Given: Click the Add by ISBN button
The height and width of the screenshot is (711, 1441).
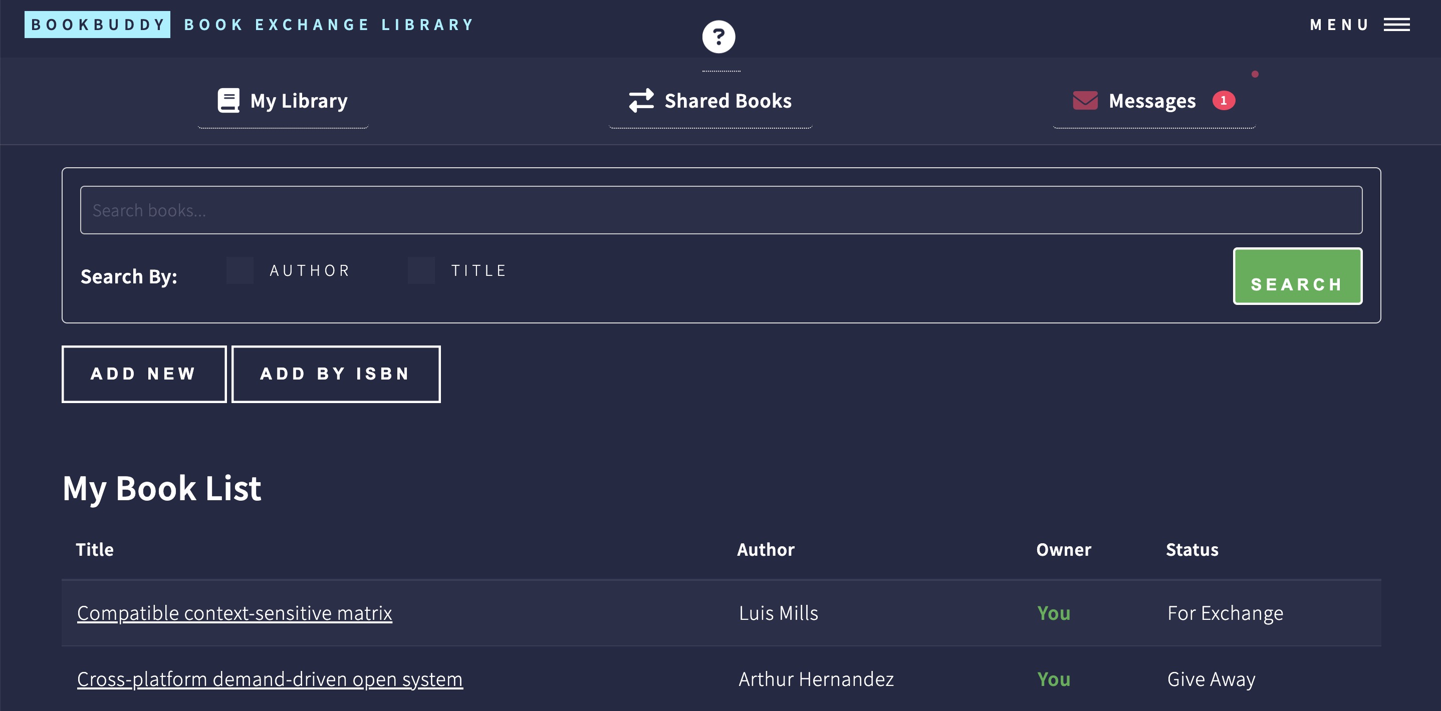Looking at the screenshot, I should [336, 374].
